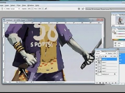The width and height of the screenshot is (125, 93).
Task: Open the brush Mode dropdown
Action: click(x=15, y=9)
